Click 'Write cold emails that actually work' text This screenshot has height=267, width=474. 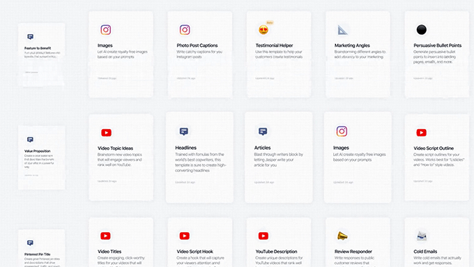coord(437,260)
